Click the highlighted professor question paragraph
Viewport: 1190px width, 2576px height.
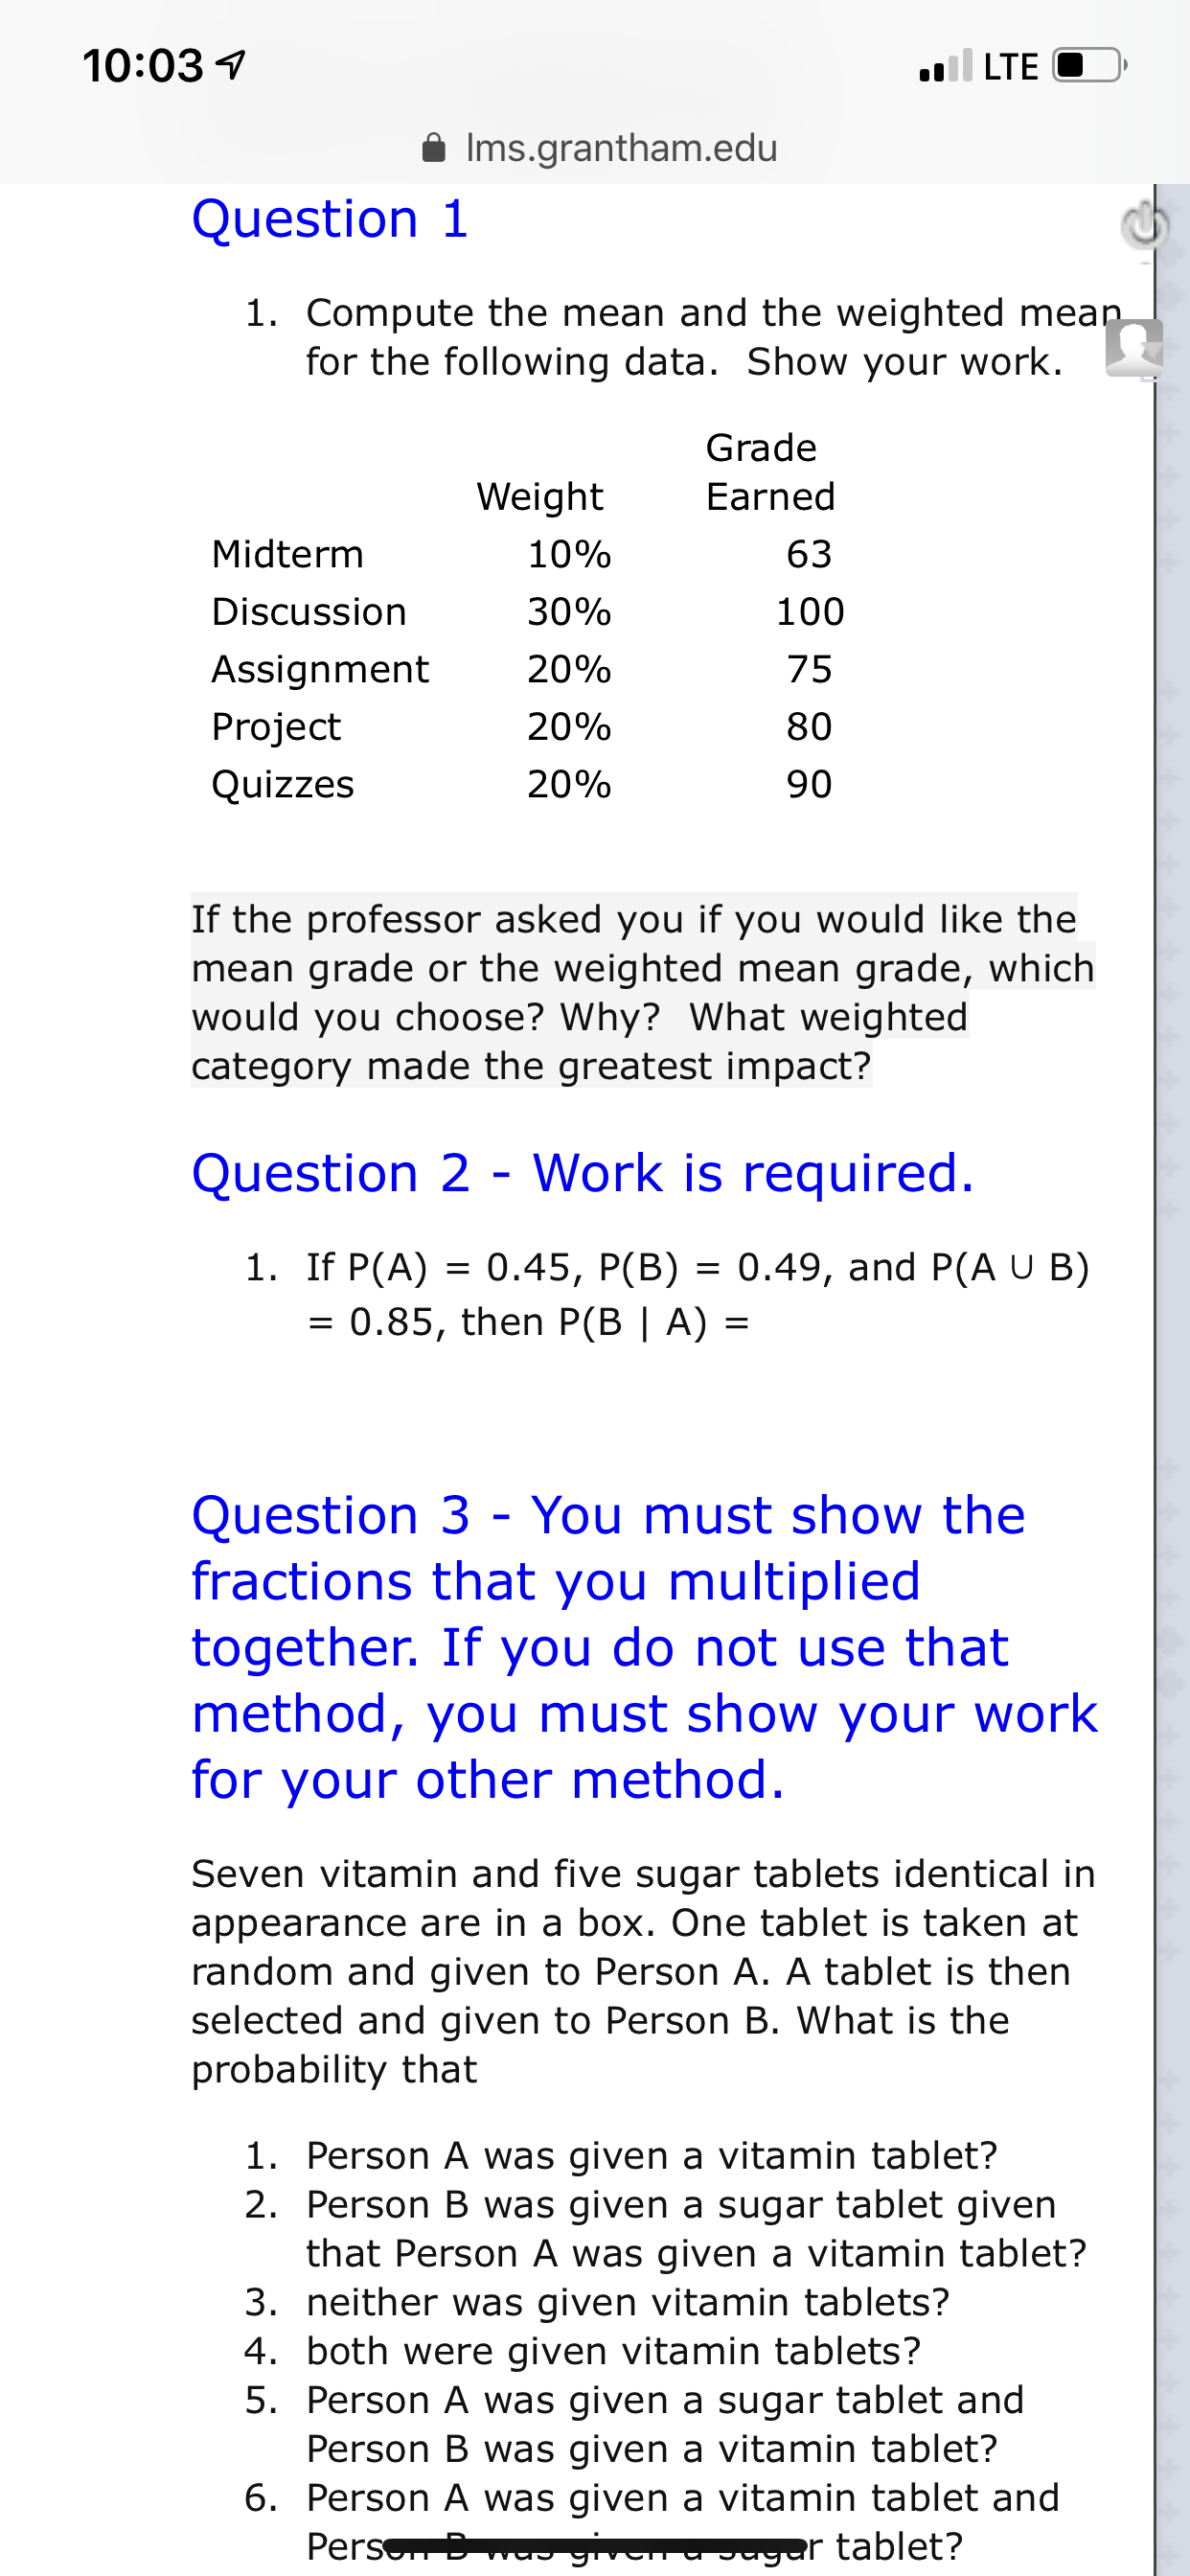(643, 992)
